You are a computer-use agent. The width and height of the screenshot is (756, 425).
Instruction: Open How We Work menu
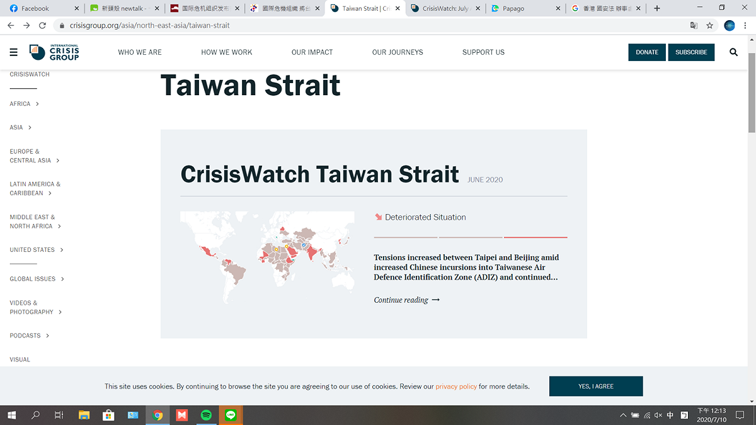pyautogui.click(x=227, y=52)
